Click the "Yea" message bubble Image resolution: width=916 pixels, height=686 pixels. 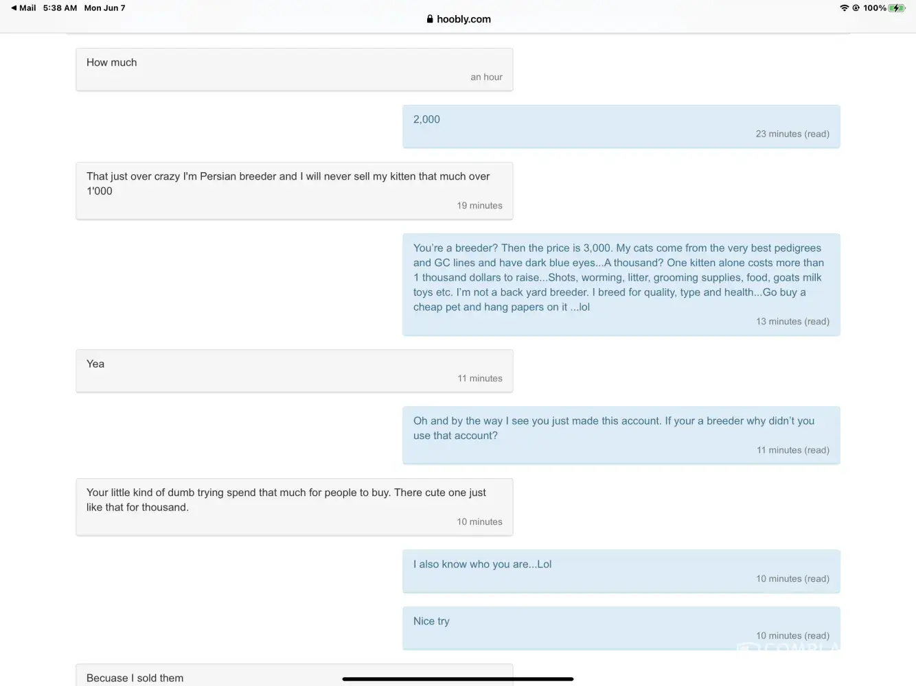click(x=294, y=370)
